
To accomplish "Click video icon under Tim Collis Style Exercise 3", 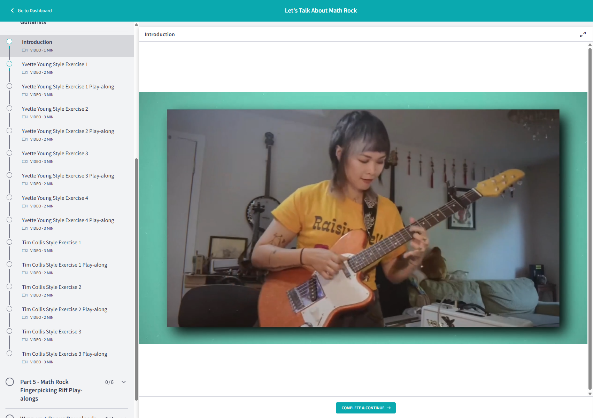I will point(25,340).
